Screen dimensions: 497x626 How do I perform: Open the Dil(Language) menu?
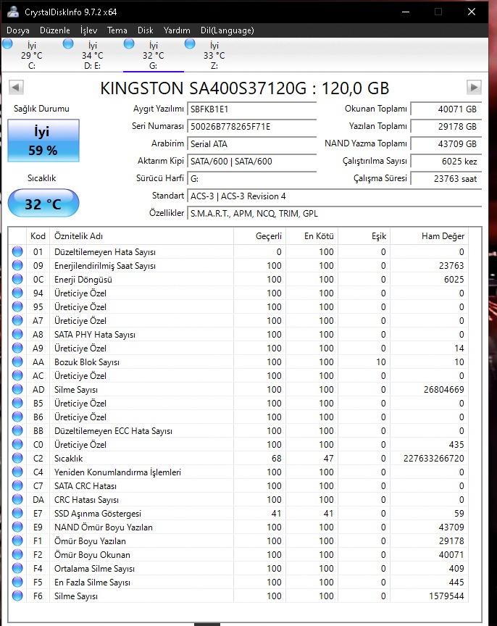point(227,30)
